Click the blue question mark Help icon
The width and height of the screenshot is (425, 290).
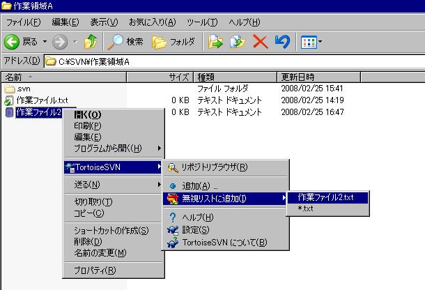coord(173,217)
